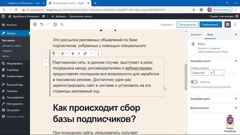
Task: Click the redo arrow icon
Action: (48, 24)
